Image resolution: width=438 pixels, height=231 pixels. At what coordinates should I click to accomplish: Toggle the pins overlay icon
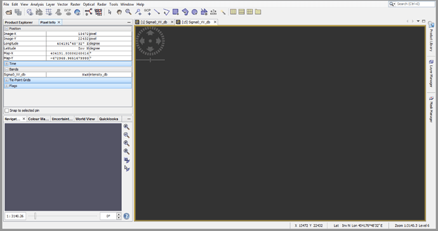(x=58, y=12)
